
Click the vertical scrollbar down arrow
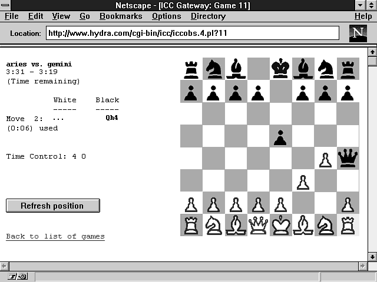coord(372,257)
